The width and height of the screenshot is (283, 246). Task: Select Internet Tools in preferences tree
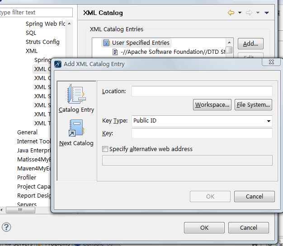click(x=34, y=142)
